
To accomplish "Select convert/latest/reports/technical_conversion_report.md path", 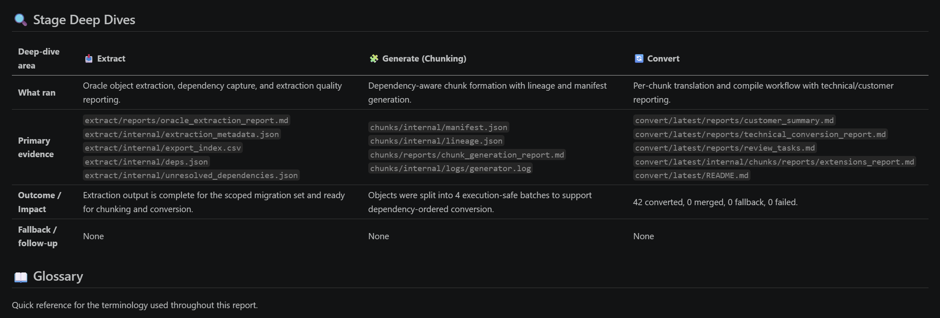I will 760,134.
